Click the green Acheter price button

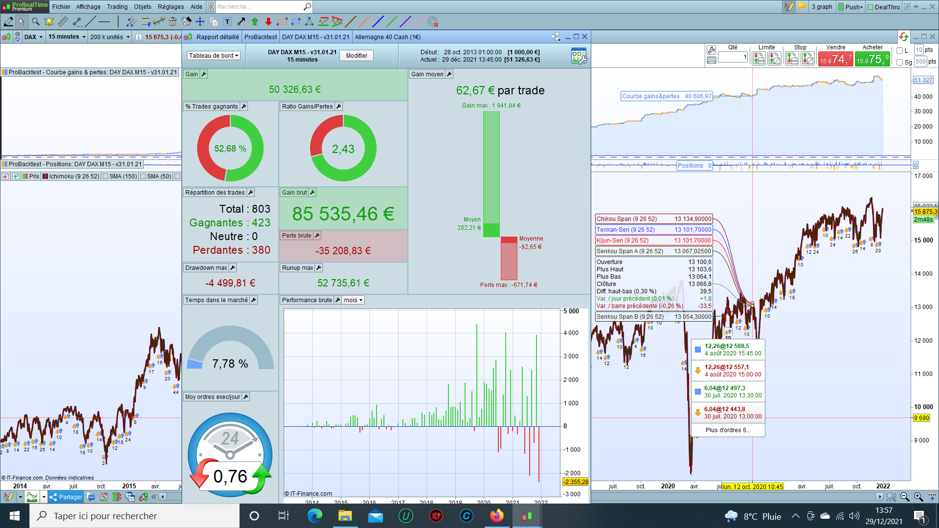pyautogui.click(x=872, y=60)
